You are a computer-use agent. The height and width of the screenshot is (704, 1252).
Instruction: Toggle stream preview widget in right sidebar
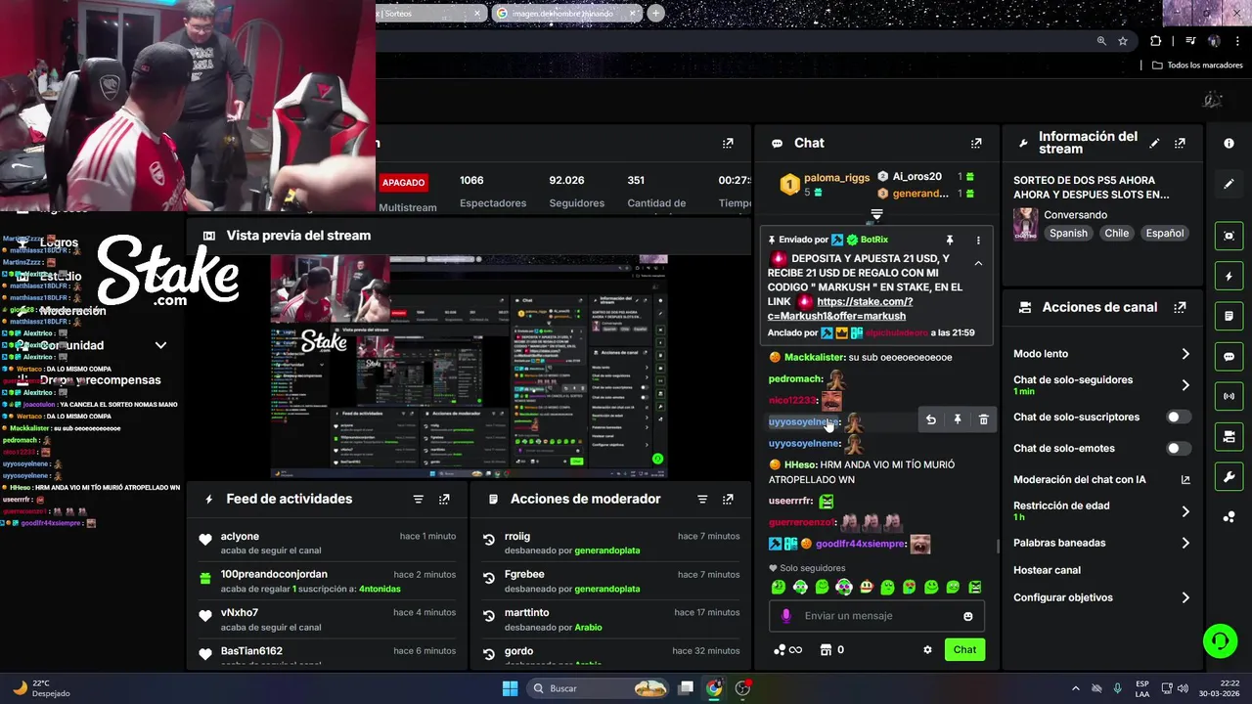(x=1229, y=236)
